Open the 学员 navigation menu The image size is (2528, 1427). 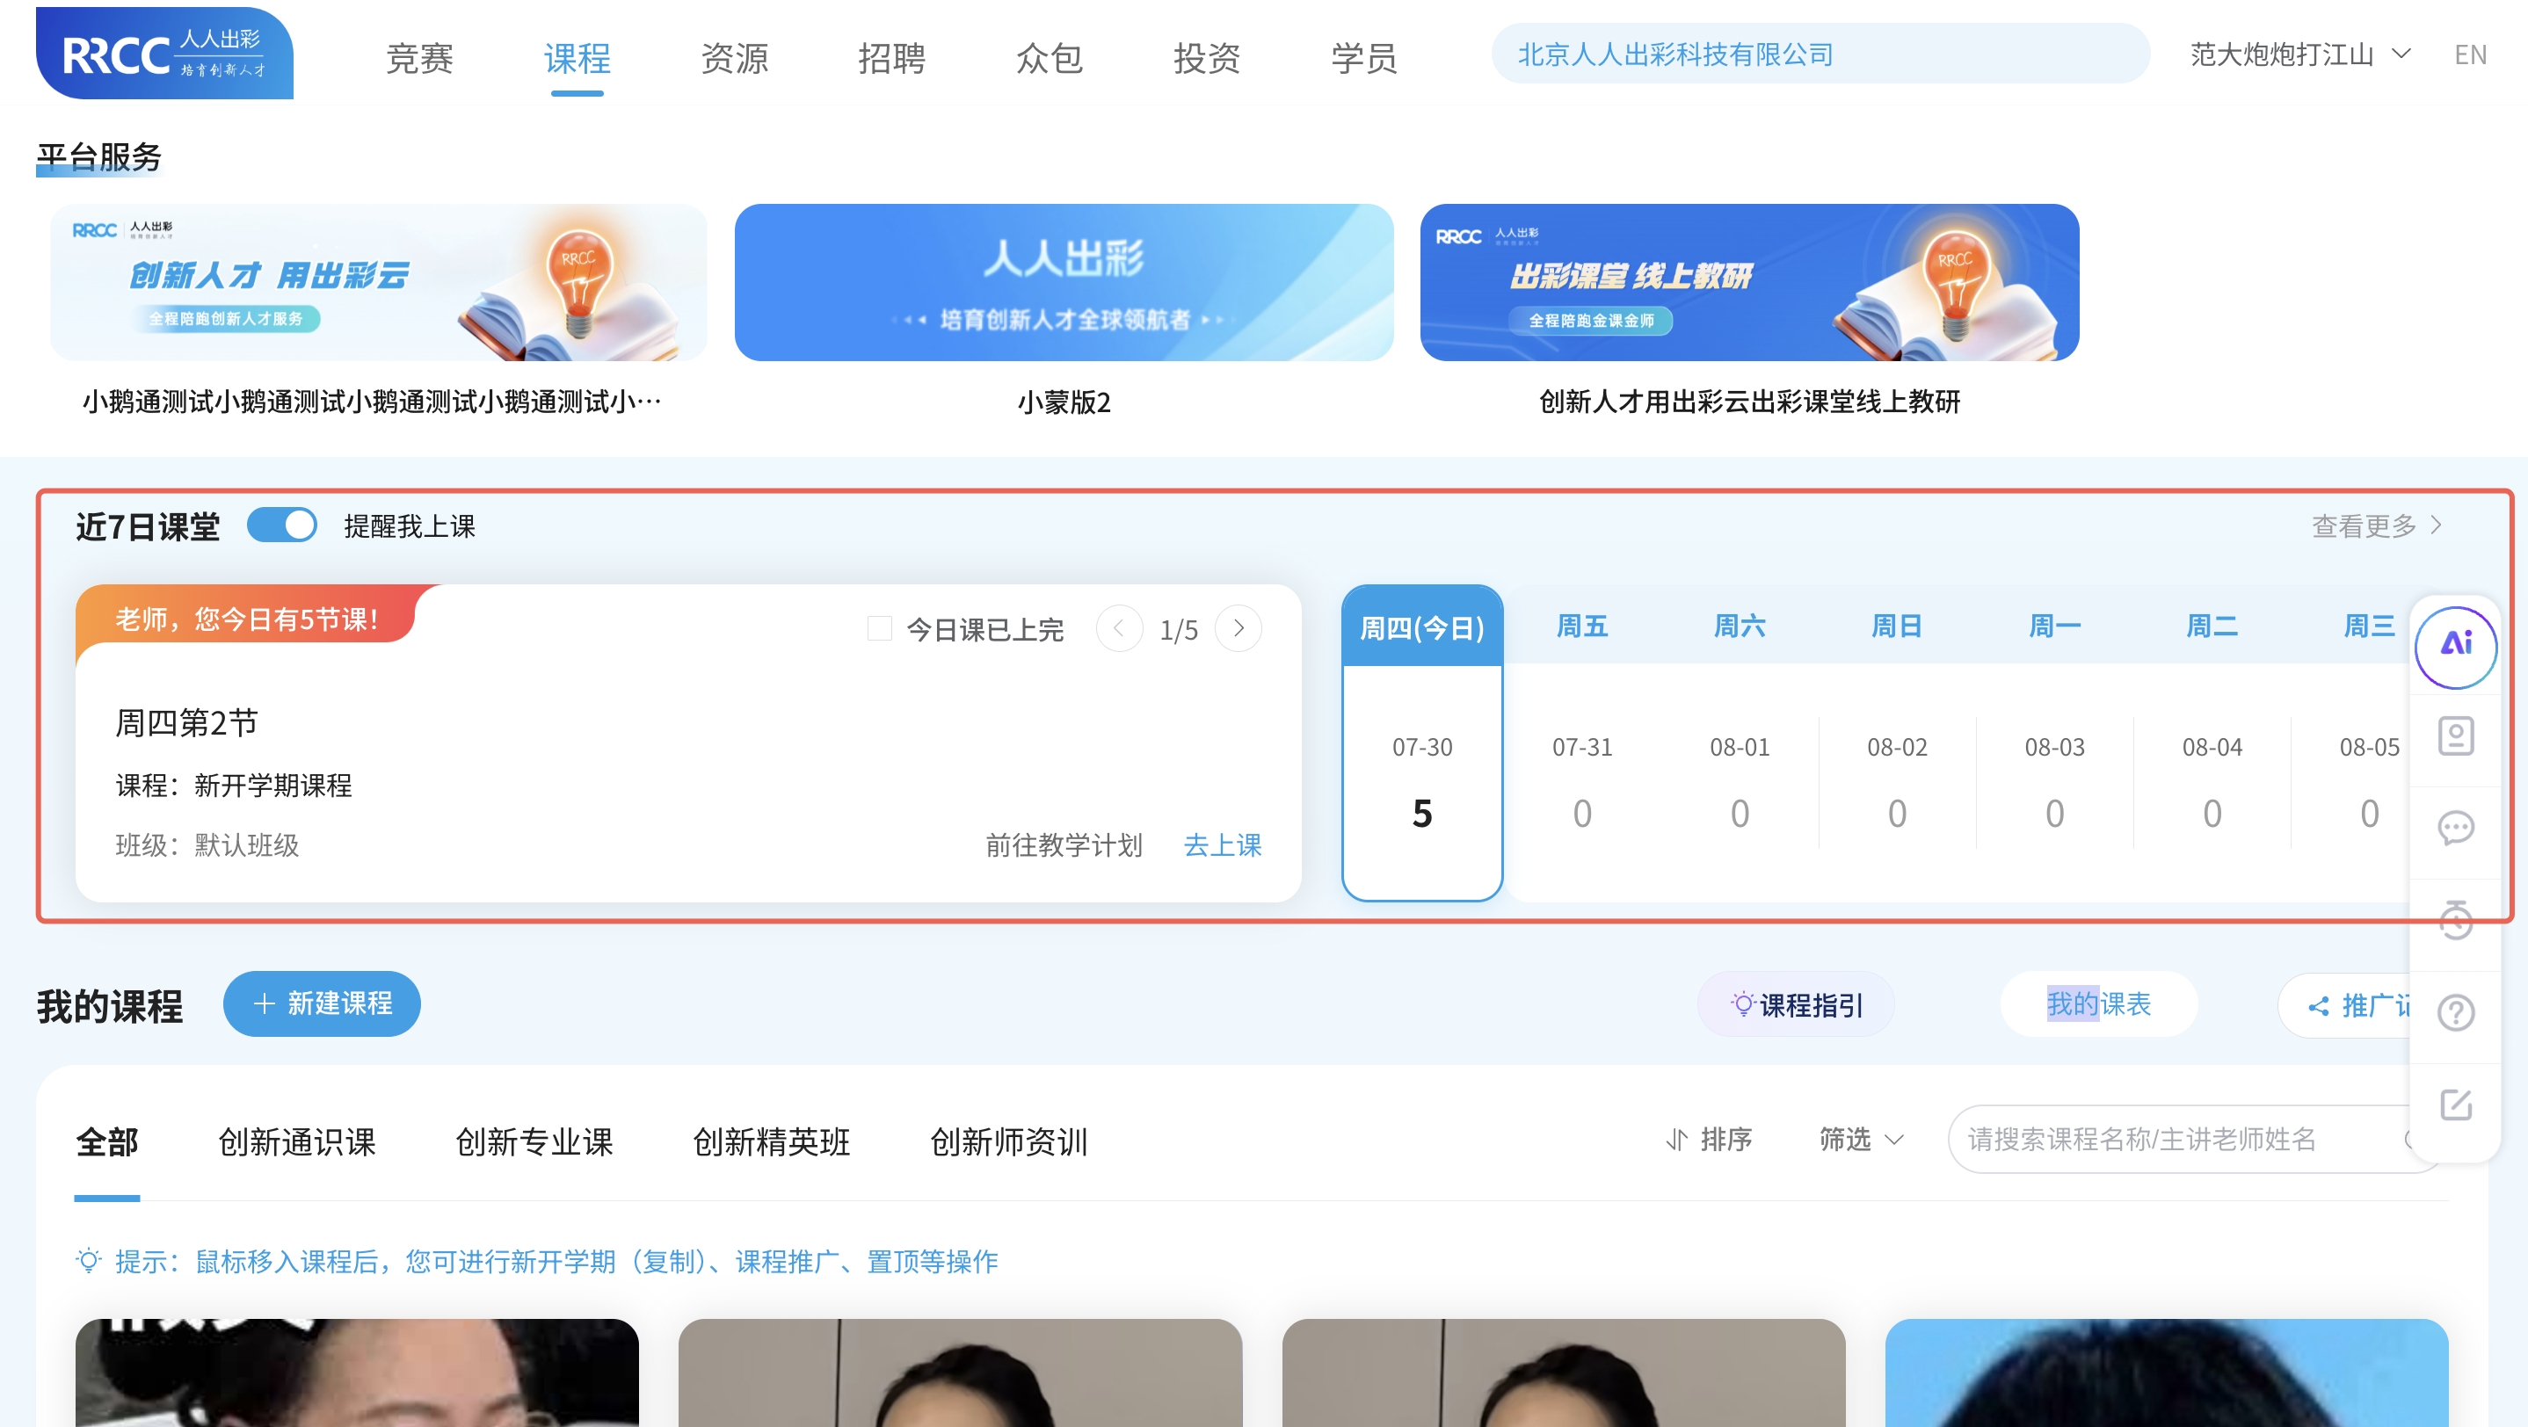pos(1364,58)
